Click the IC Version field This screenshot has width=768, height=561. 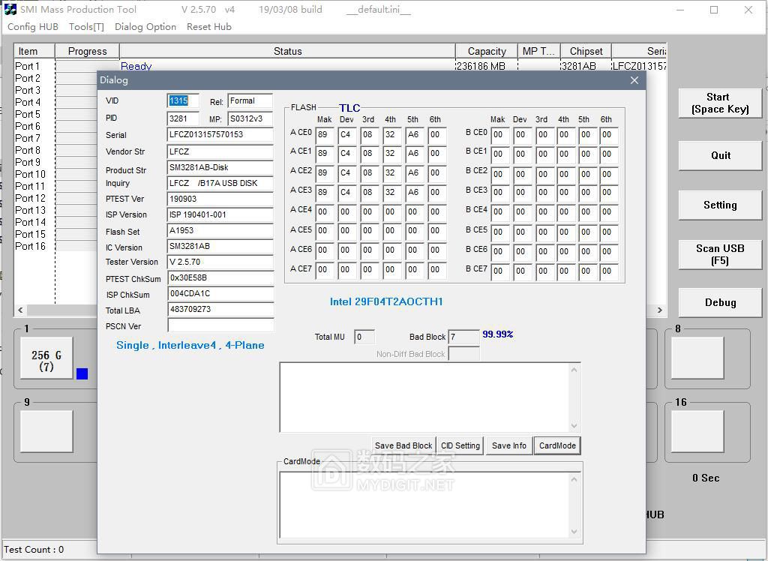[x=220, y=246]
